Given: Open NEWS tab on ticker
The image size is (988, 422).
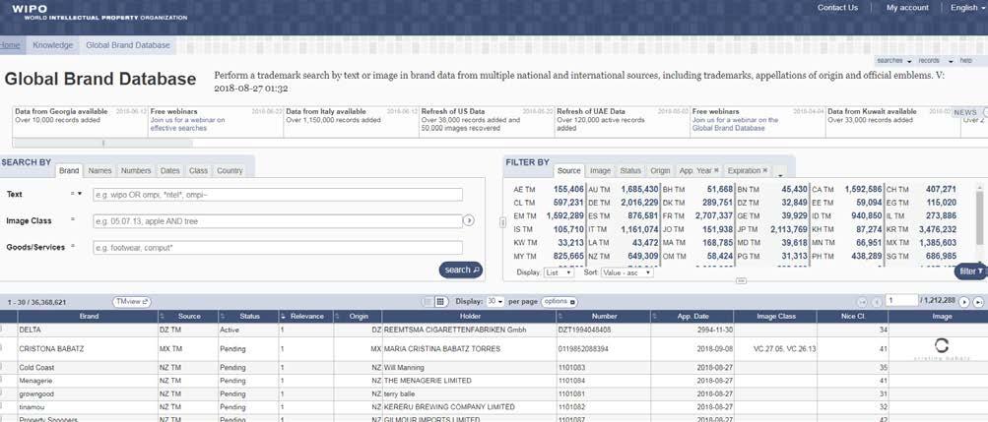Looking at the screenshot, I should click(965, 112).
